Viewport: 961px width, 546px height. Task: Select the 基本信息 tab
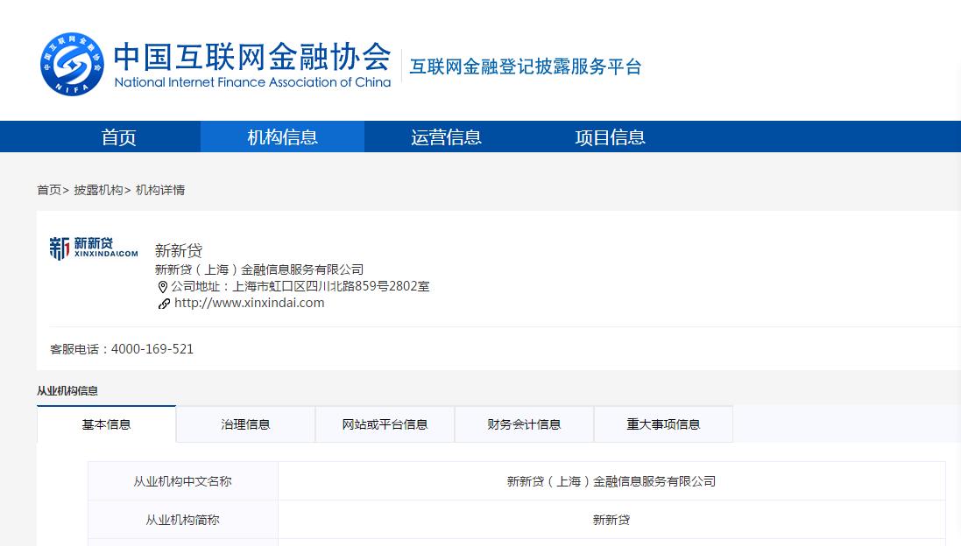point(106,423)
